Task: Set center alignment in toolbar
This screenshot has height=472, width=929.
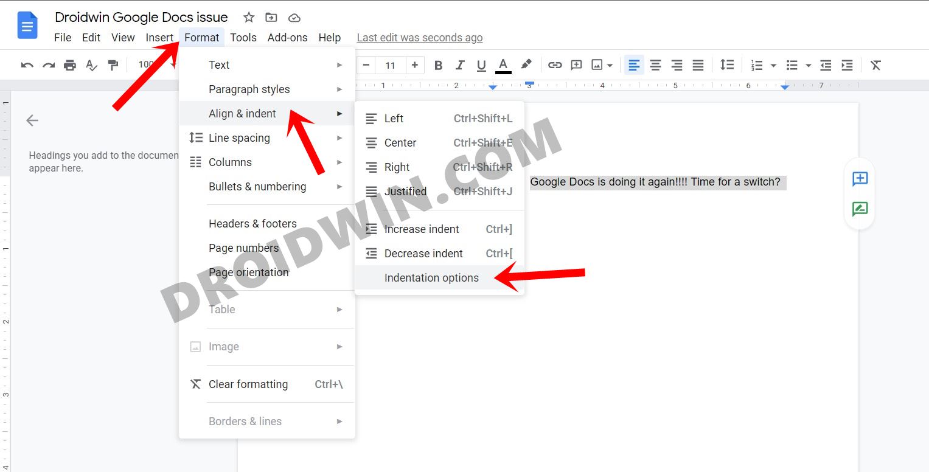Action: coord(655,65)
